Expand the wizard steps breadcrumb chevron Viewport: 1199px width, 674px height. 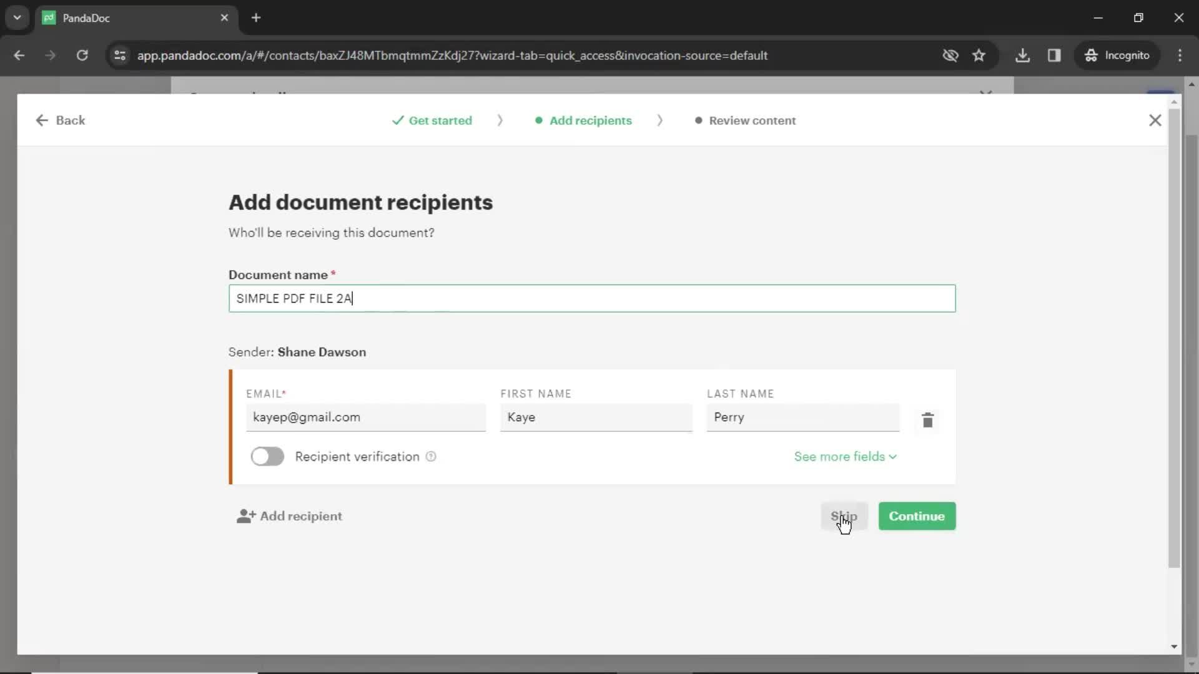click(x=501, y=120)
